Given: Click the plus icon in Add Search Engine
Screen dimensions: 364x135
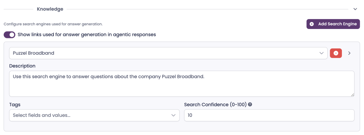Looking at the screenshot, I should pos(312,24).
